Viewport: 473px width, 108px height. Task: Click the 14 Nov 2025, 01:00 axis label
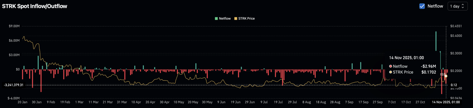pos(446,102)
